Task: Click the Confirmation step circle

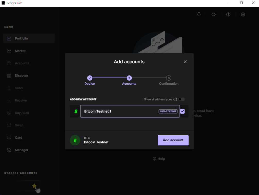Action: [x=169, y=78]
